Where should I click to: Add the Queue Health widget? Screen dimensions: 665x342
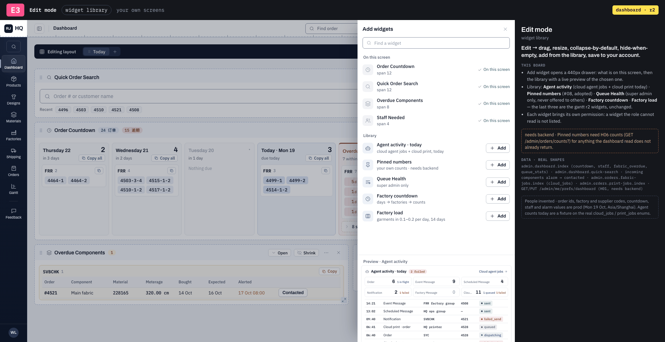pyautogui.click(x=498, y=182)
